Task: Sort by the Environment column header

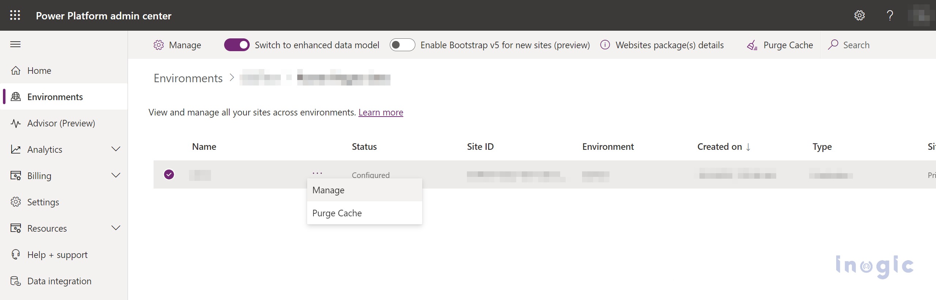Action: click(608, 147)
